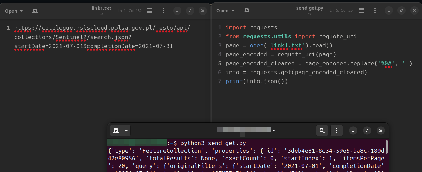Image resolution: width=422 pixels, height=172 pixels.
Task: Open hamburger menu in link1.txt window
Action: coord(150,11)
